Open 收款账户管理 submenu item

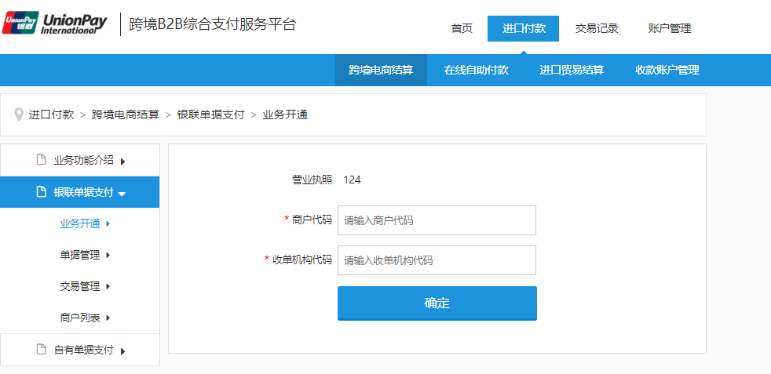click(x=667, y=70)
